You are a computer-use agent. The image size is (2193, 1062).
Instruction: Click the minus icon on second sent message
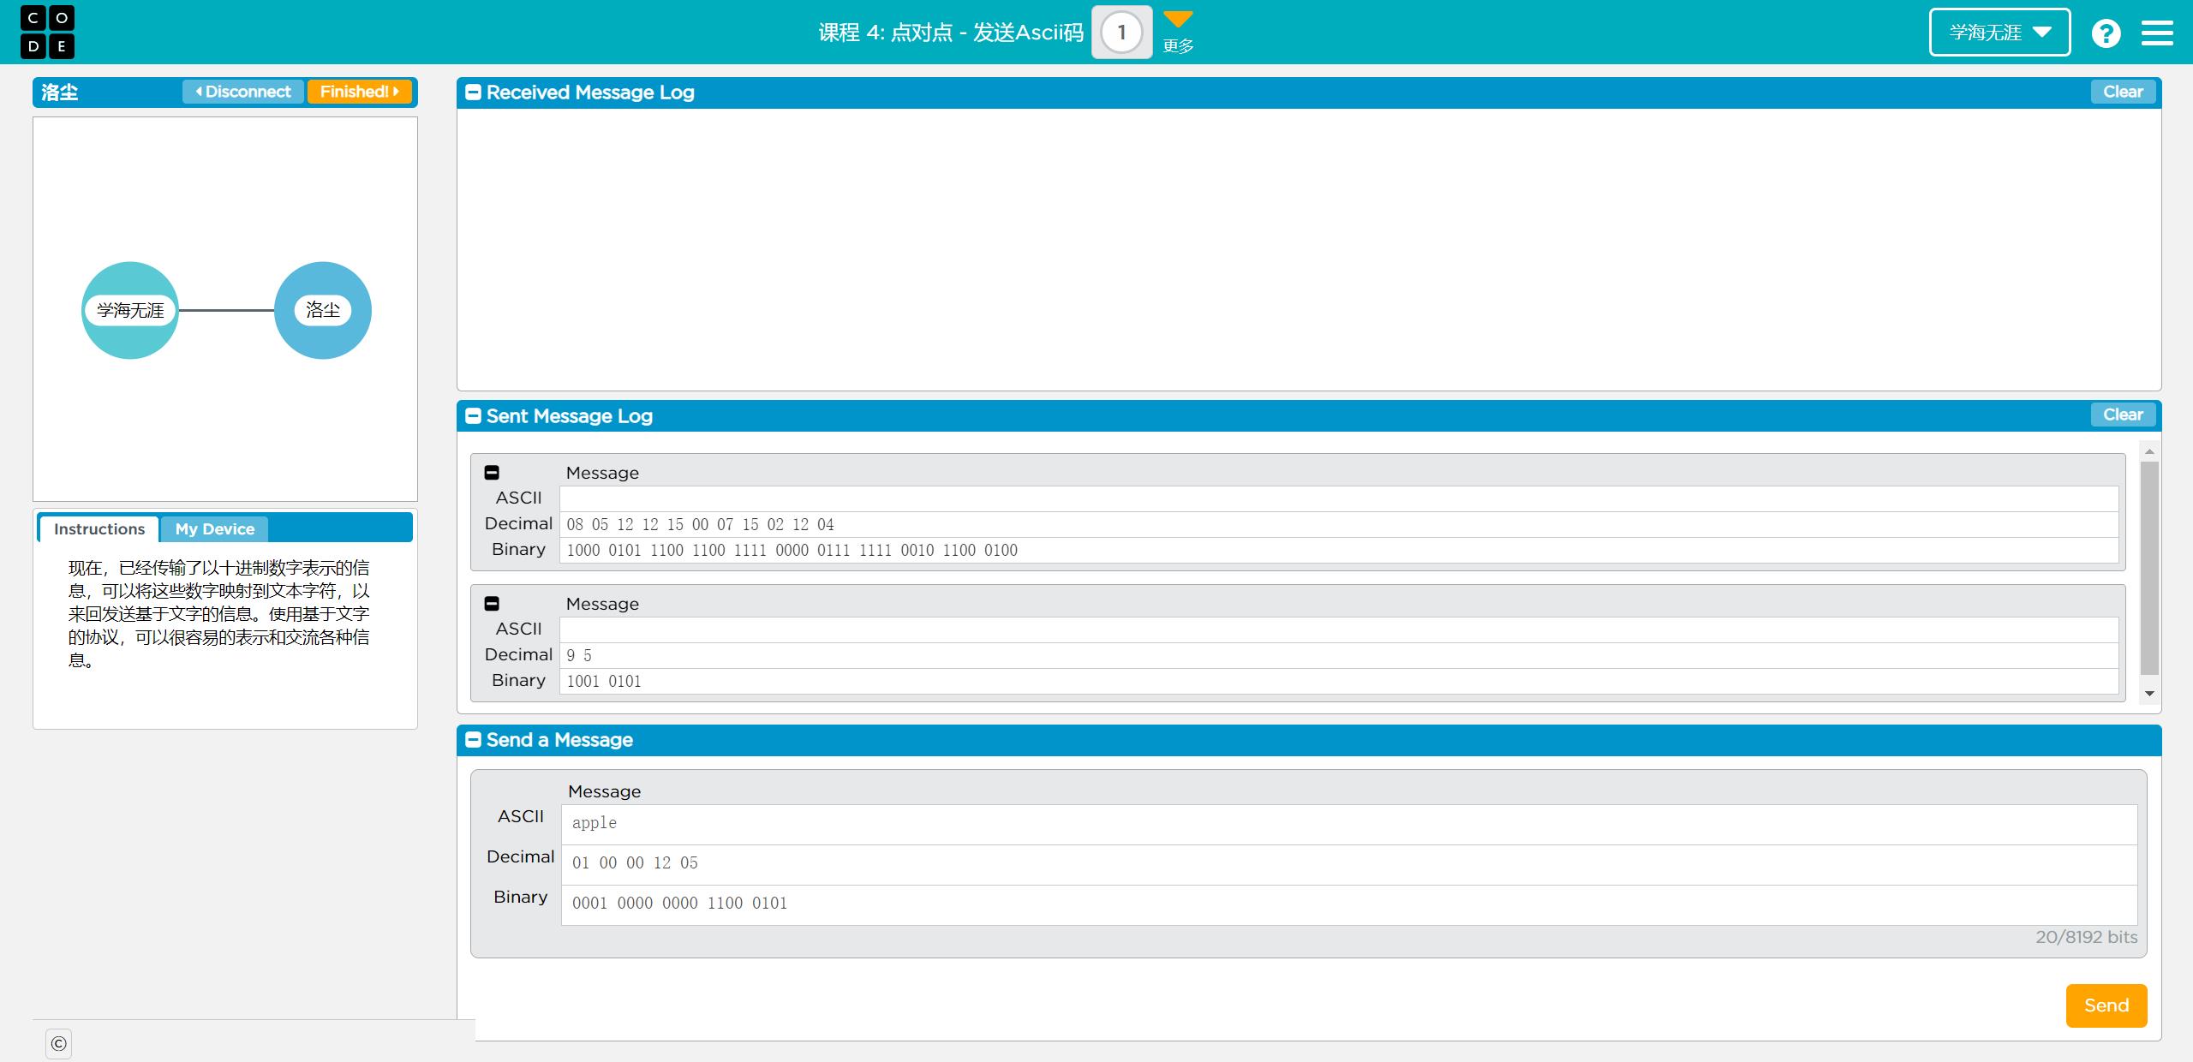coord(493,604)
